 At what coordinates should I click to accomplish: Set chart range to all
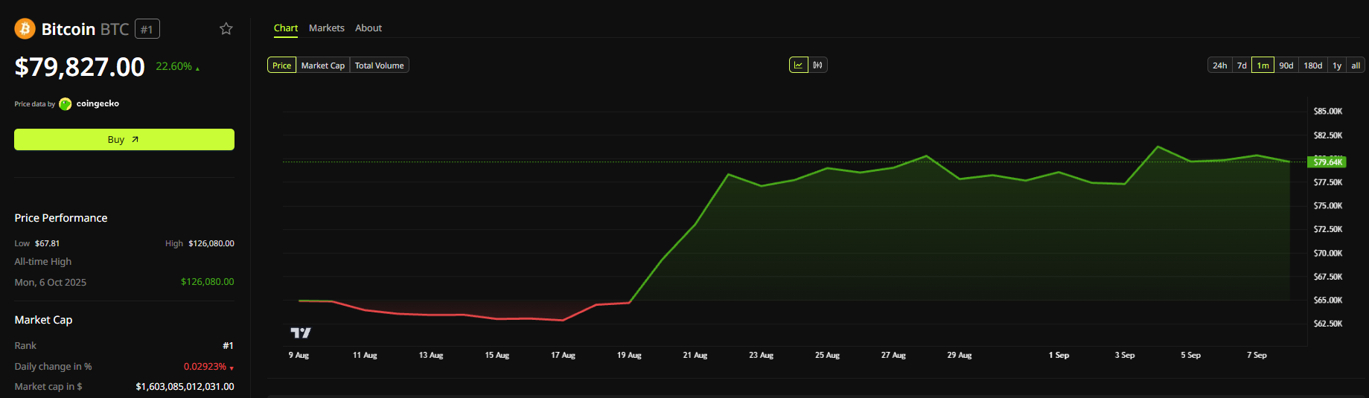(x=1356, y=65)
